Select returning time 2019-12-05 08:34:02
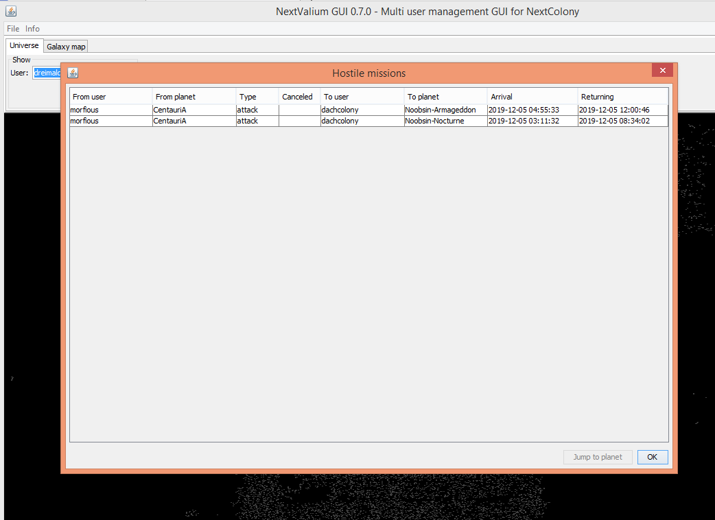 tap(623, 121)
